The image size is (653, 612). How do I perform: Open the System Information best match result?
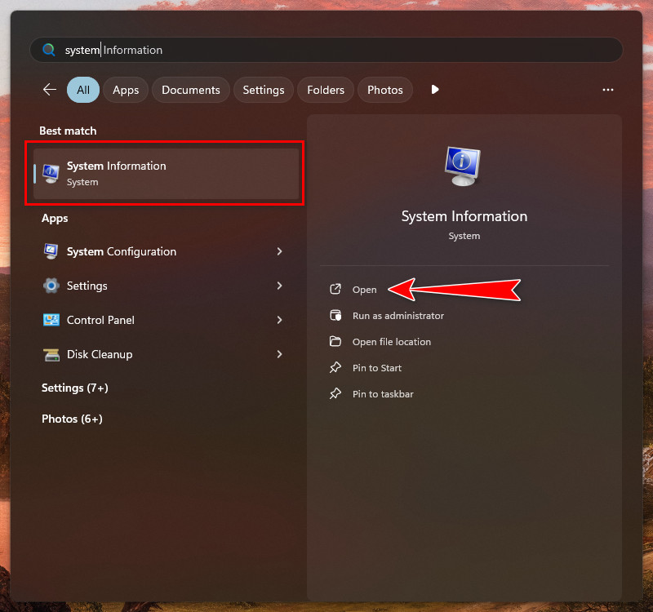tap(167, 174)
